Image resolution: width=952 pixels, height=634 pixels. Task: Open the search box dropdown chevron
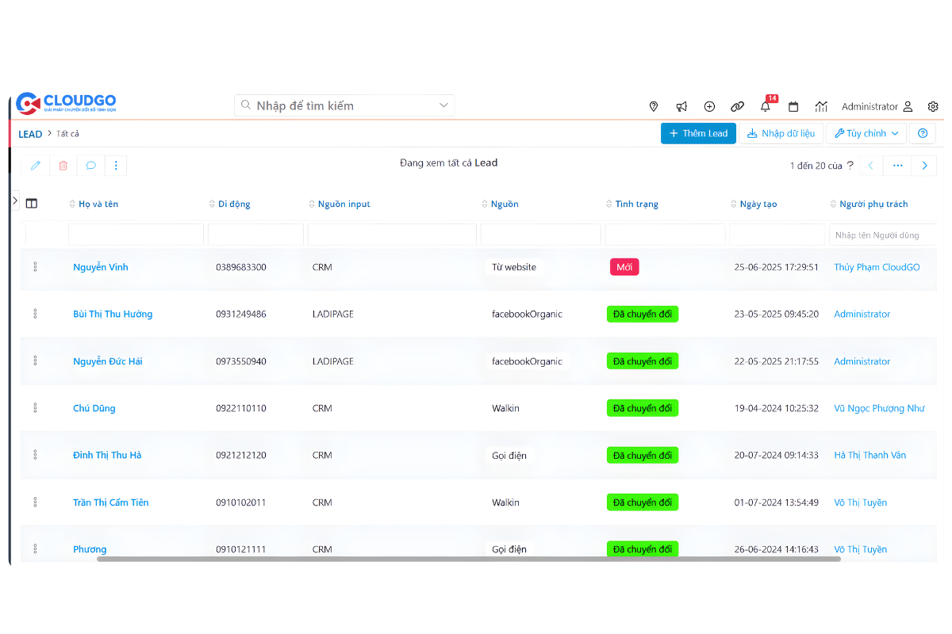click(443, 105)
